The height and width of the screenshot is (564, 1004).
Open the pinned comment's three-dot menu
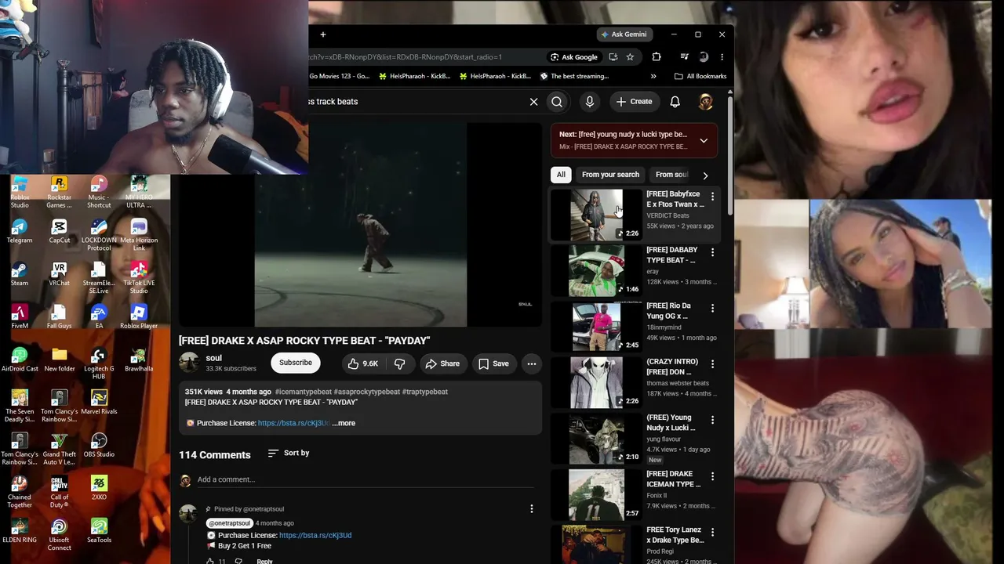tap(531, 509)
